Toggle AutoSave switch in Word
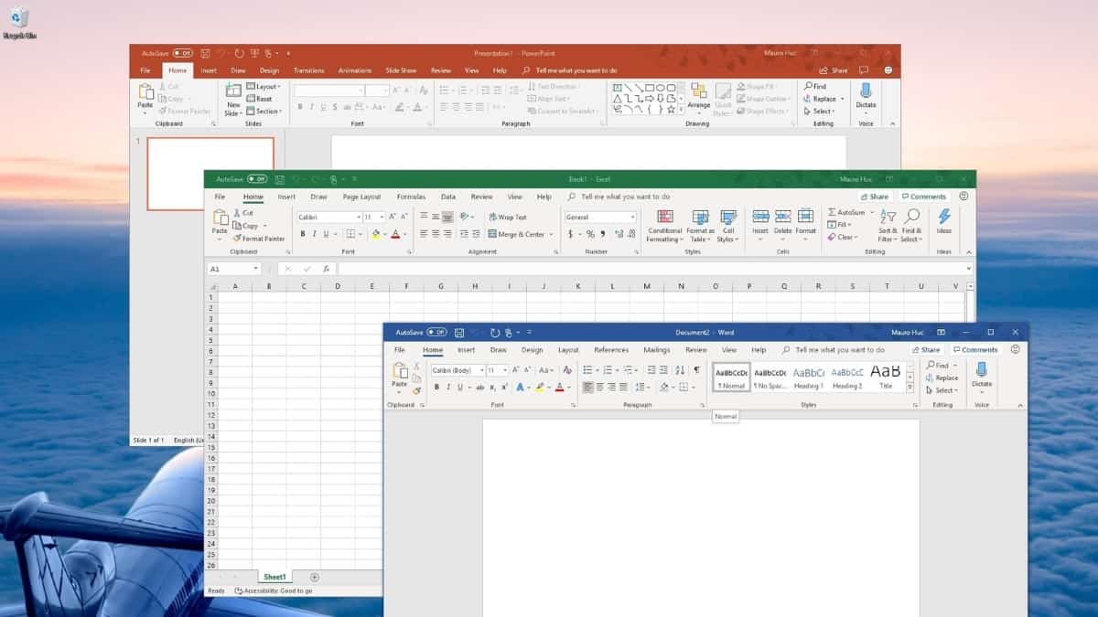This screenshot has width=1098, height=617. 436,333
